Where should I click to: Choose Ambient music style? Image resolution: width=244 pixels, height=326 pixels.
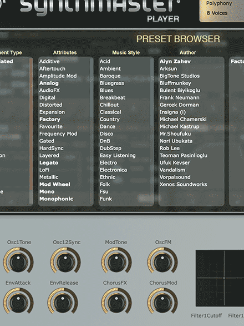pyautogui.click(x=110, y=68)
